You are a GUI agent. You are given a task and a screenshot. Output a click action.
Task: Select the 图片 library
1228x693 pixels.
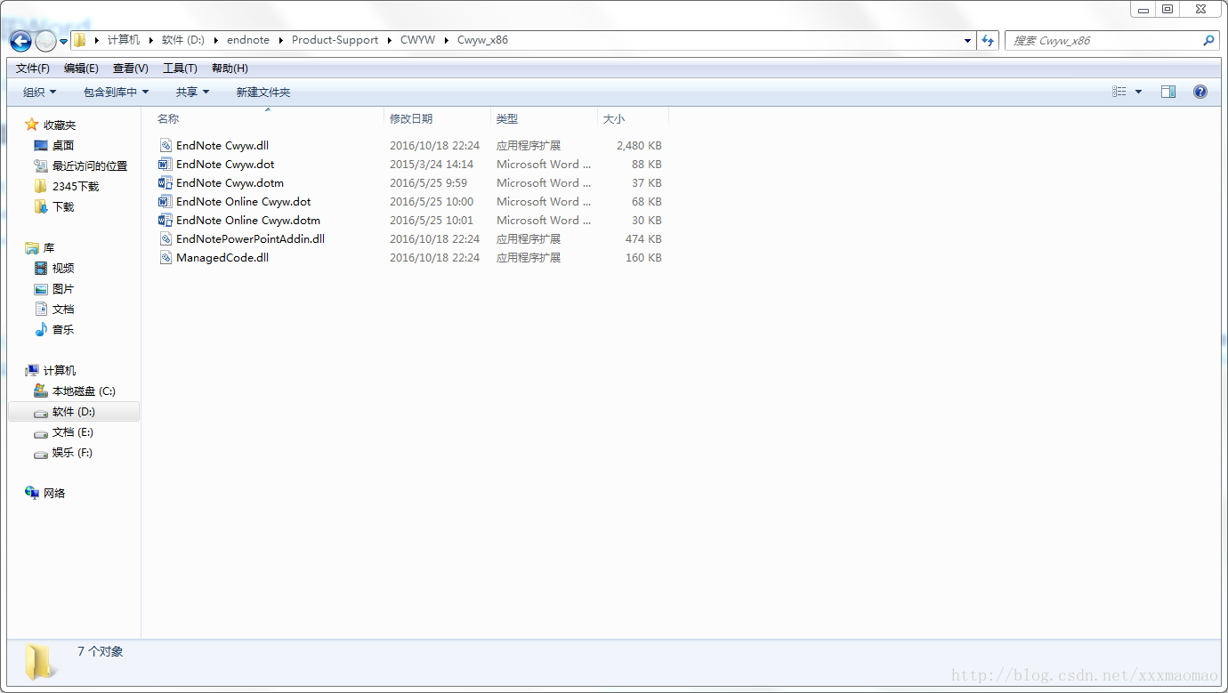[x=62, y=289]
